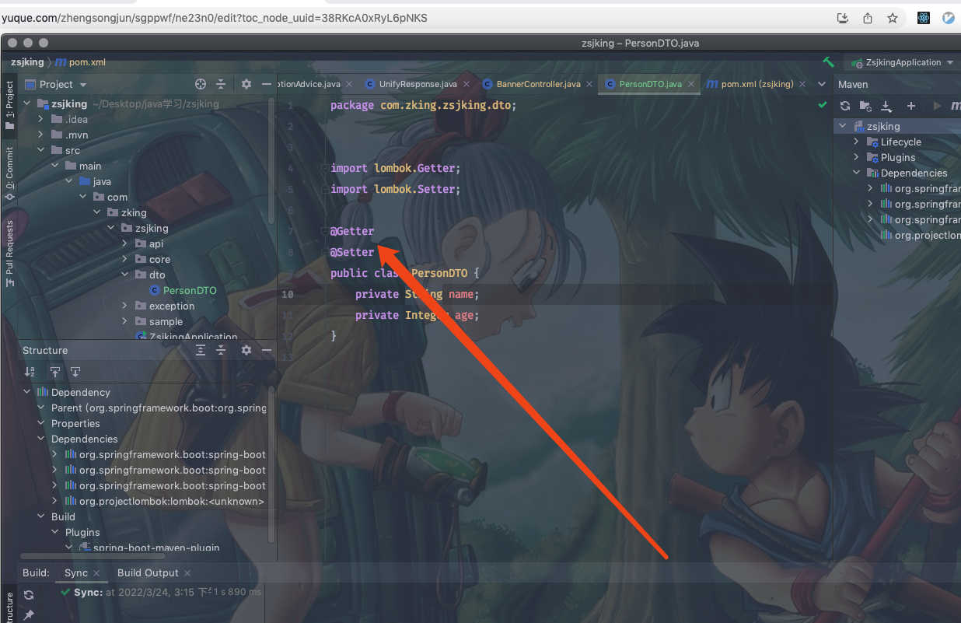The image size is (961, 623).
Task: Open Project panel settings gear
Action: (246, 84)
